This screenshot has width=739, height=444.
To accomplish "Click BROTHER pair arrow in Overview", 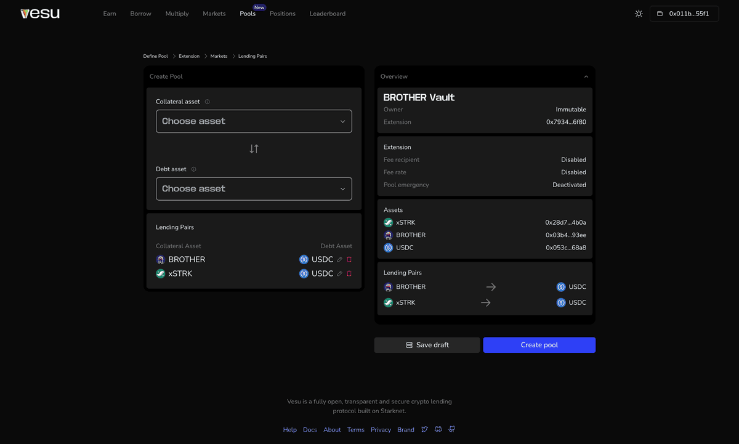I will point(491,287).
